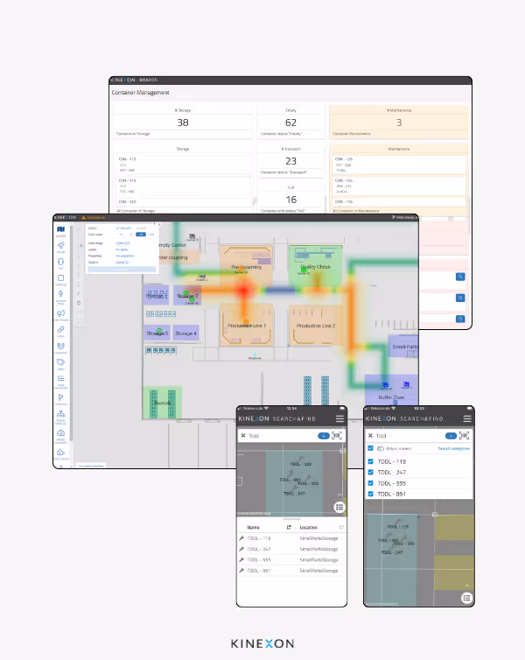This screenshot has width=525, height=660.
Task: Toggle the select-all checkbox on right phone
Action: (x=370, y=448)
